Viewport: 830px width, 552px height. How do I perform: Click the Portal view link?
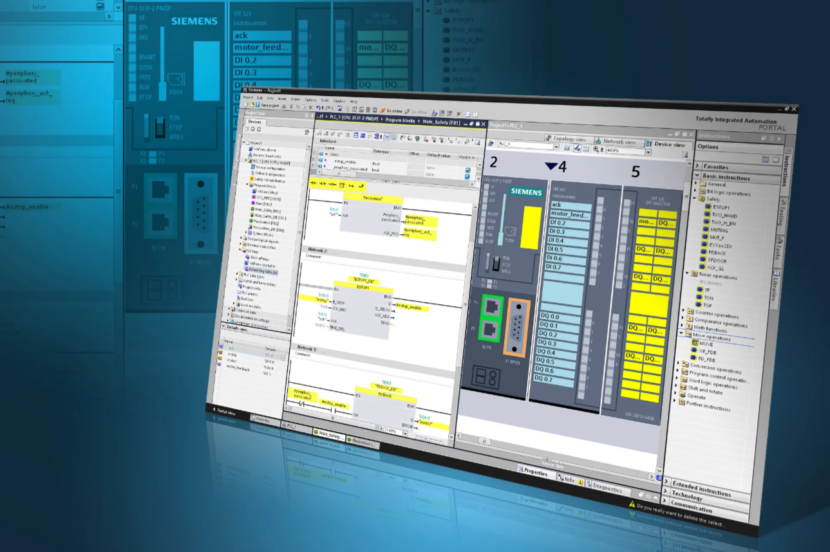pyautogui.click(x=224, y=411)
